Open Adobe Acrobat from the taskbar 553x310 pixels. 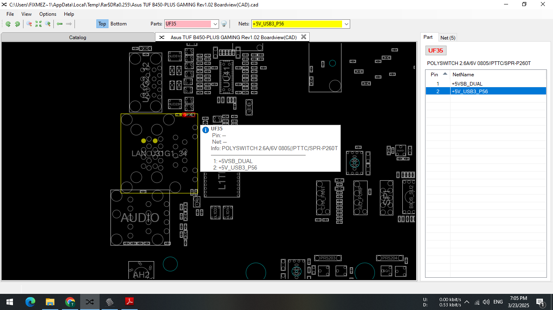(x=130, y=302)
